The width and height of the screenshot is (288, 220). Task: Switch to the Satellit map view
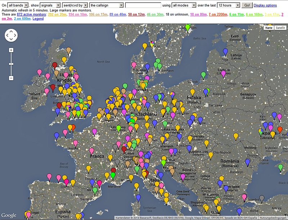tap(280, 28)
